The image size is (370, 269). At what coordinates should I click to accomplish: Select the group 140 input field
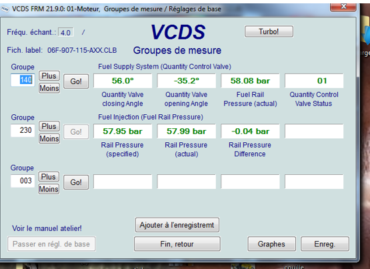23,80
